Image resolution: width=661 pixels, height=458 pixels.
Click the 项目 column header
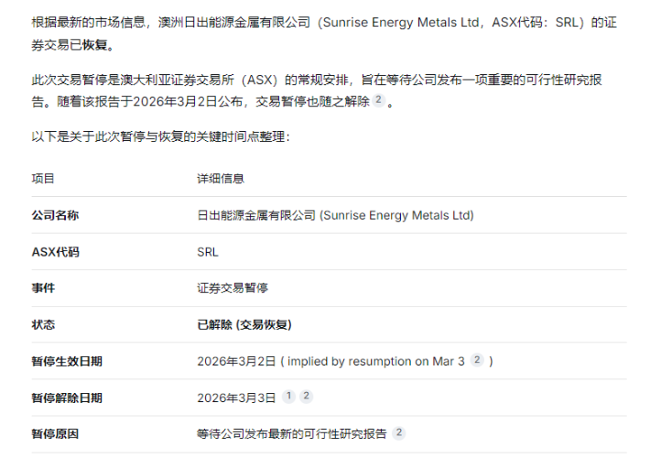click(43, 179)
